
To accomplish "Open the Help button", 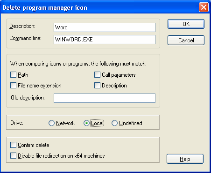I will click(185, 159).
